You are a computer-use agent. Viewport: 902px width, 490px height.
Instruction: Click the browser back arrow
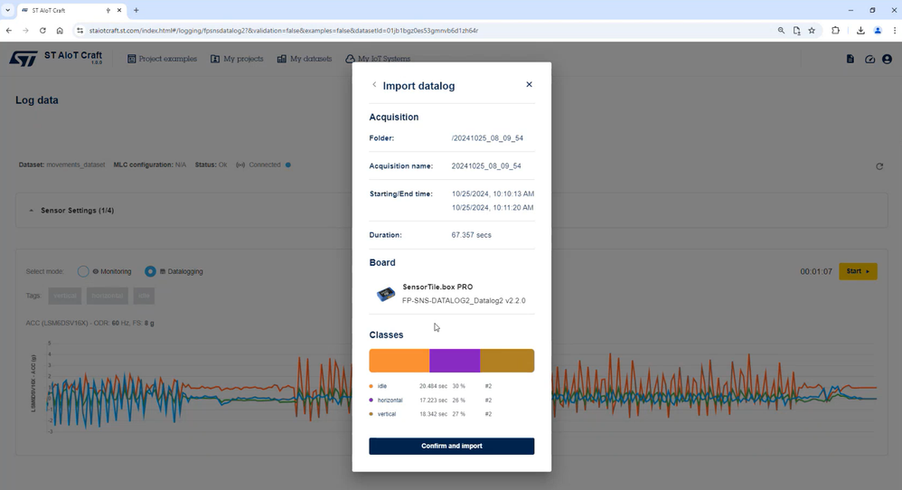9,31
